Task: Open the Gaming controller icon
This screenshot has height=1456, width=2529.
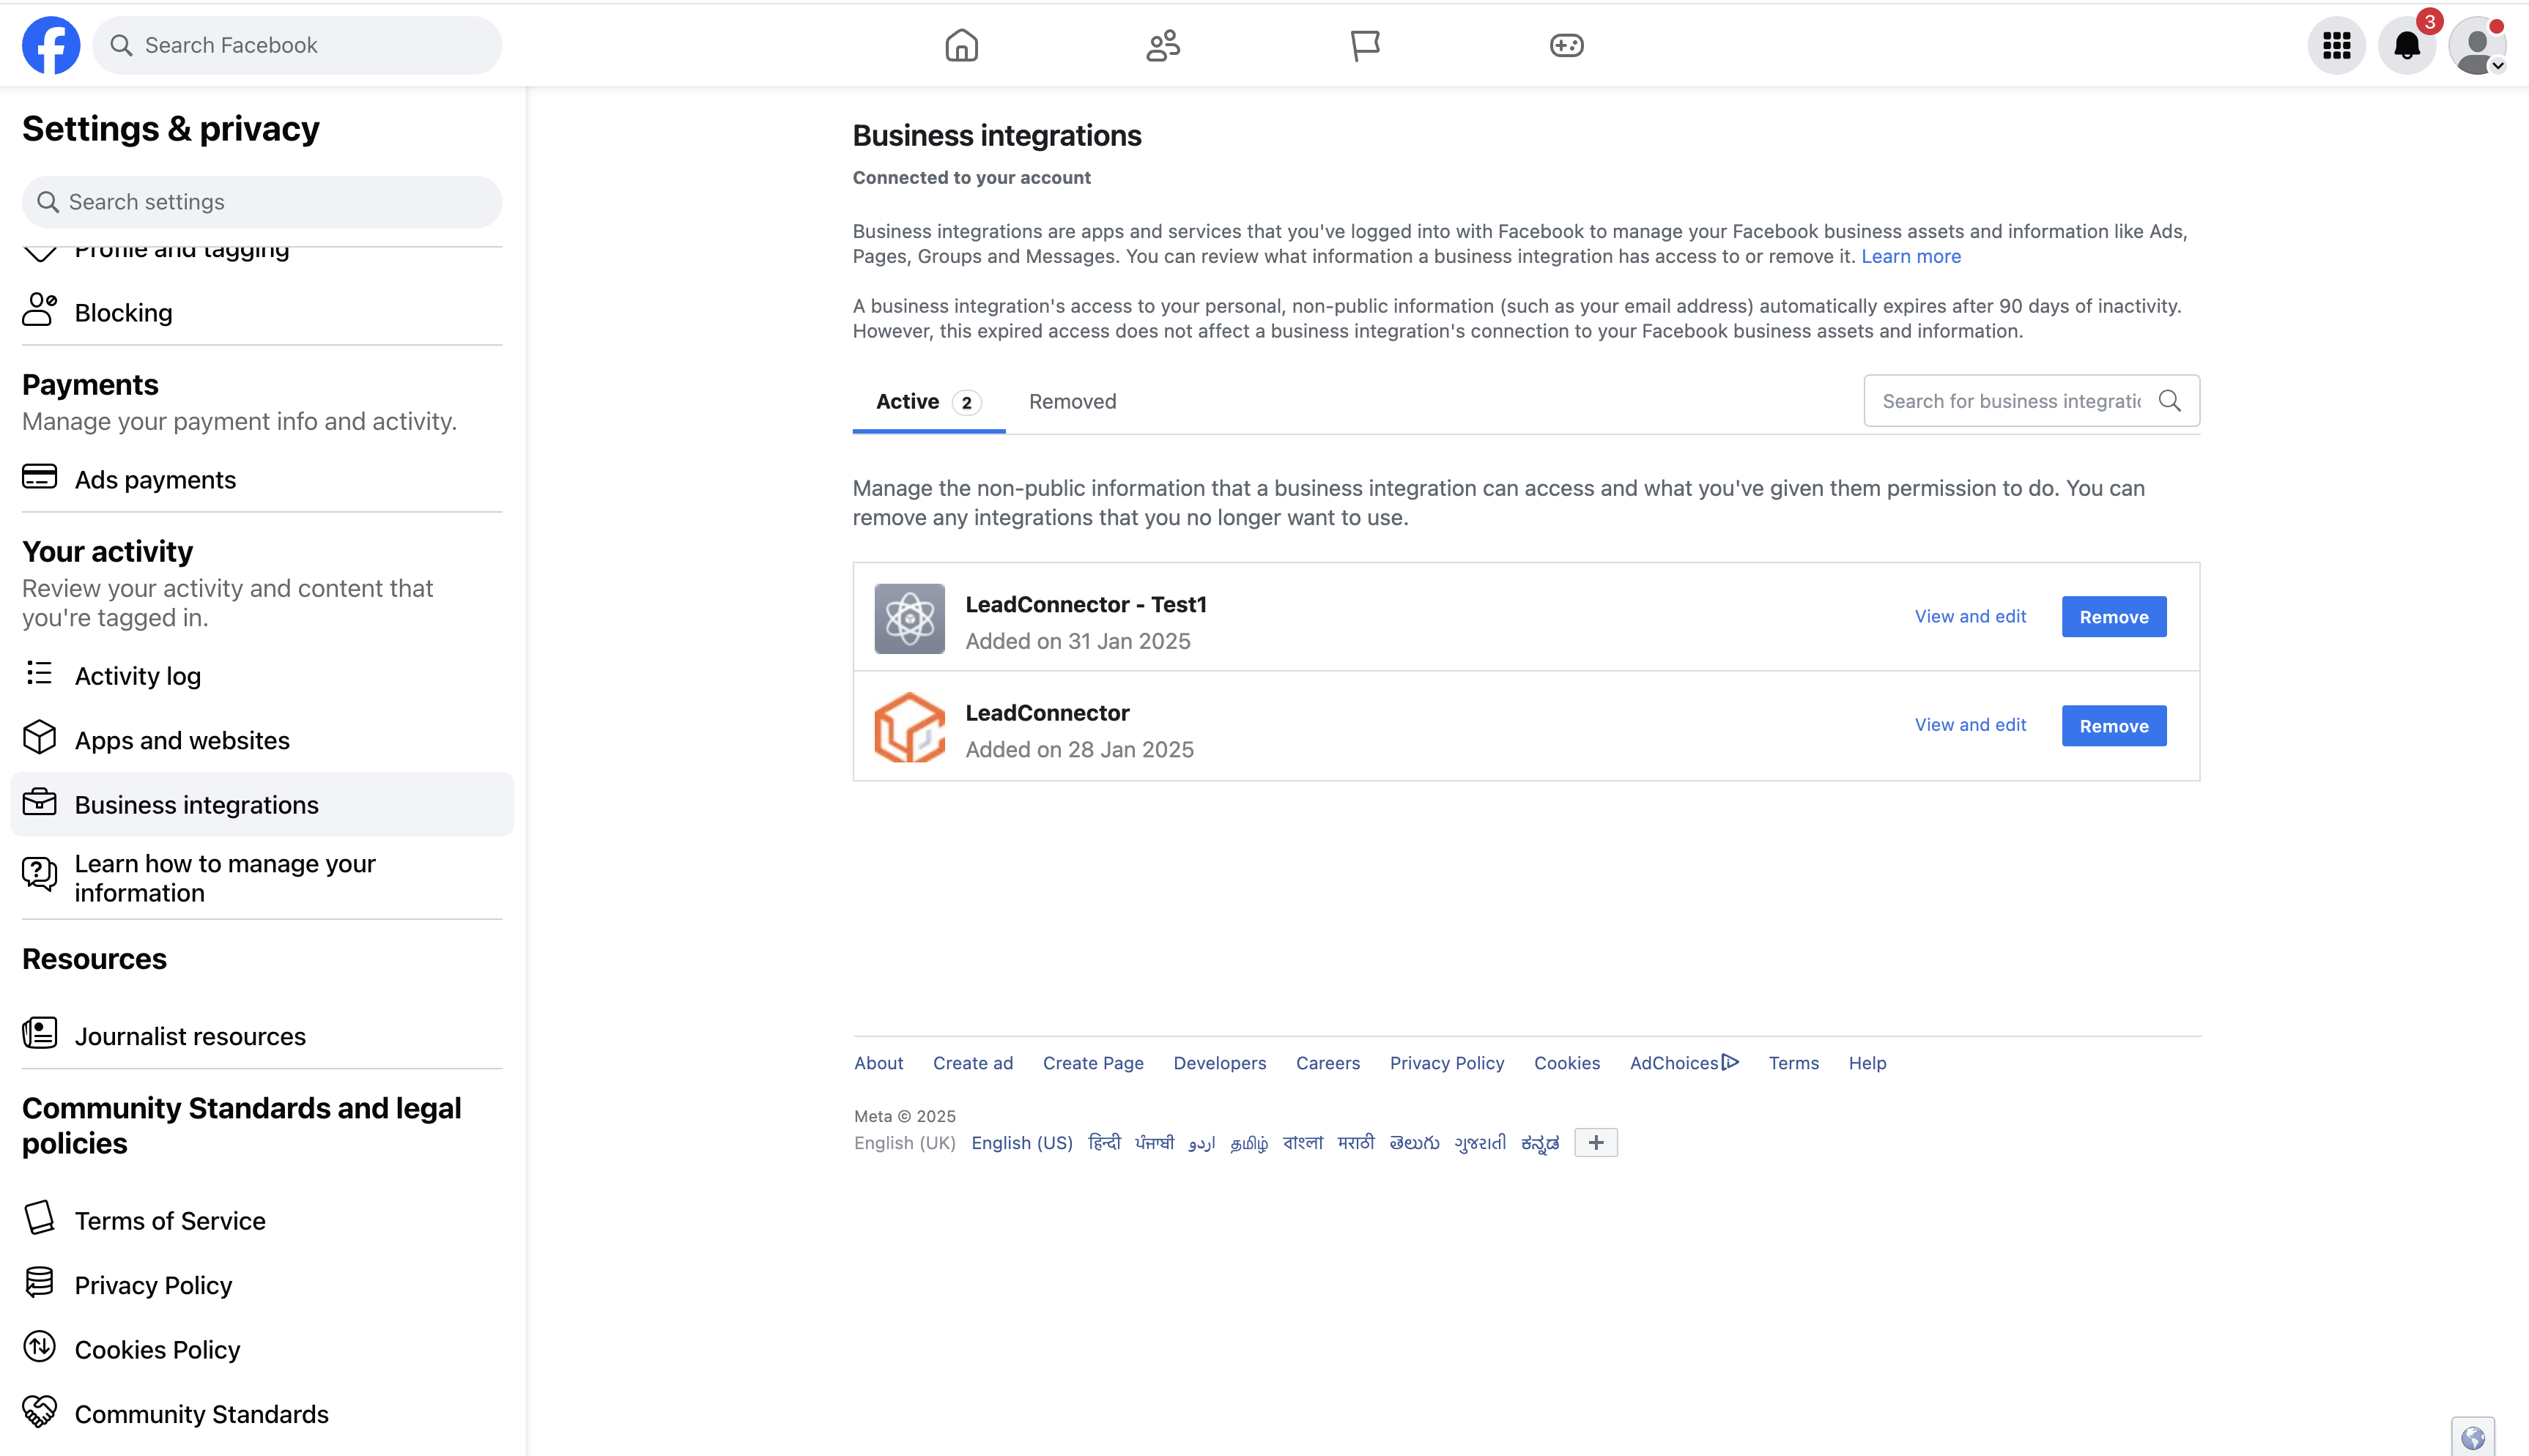Action: [x=1566, y=45]
